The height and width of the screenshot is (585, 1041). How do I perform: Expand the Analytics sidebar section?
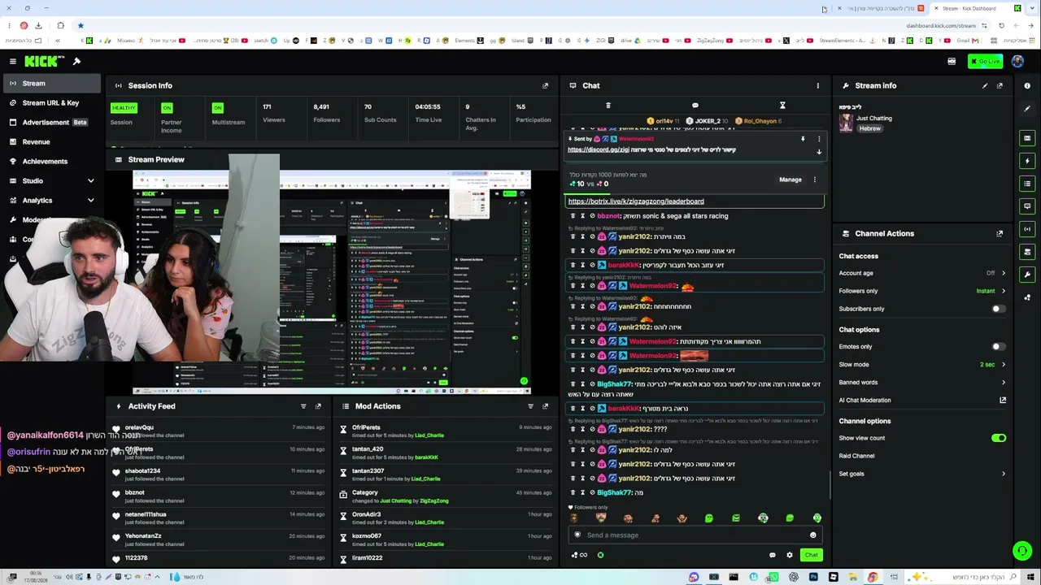pyautogui.click(x=90, y=201)
